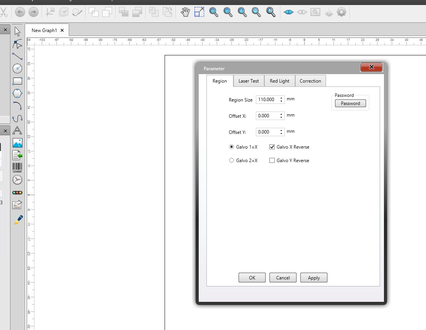Image resolution: width=426 pixels, height=330 pixels.
Task: Adjust Offset Y spinner arrows
Action: [x=282, y=132]
